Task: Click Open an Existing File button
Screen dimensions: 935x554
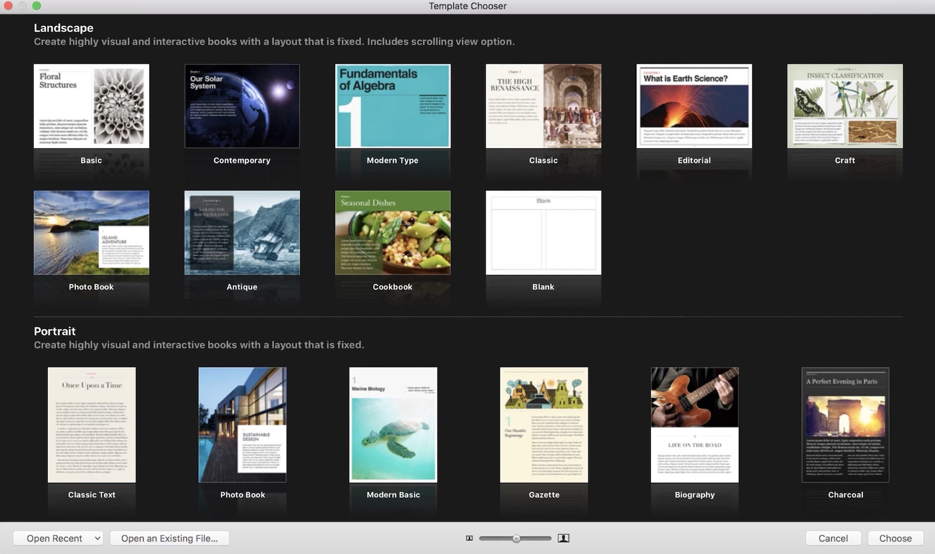Action: [x=169, y=538]
